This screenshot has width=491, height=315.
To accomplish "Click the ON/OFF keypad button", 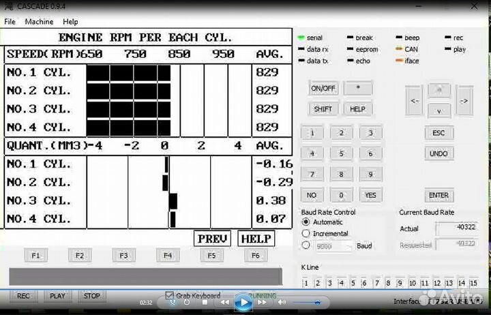I will 323,88.
